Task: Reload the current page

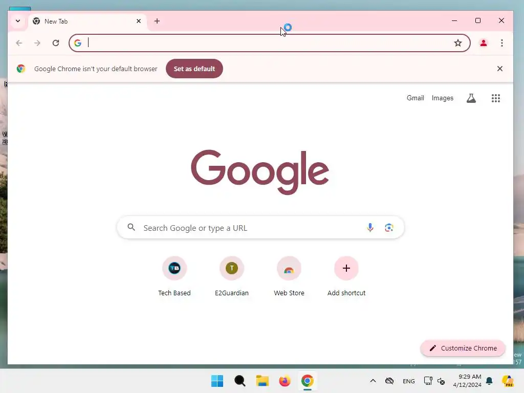Action: pos(56,43)
